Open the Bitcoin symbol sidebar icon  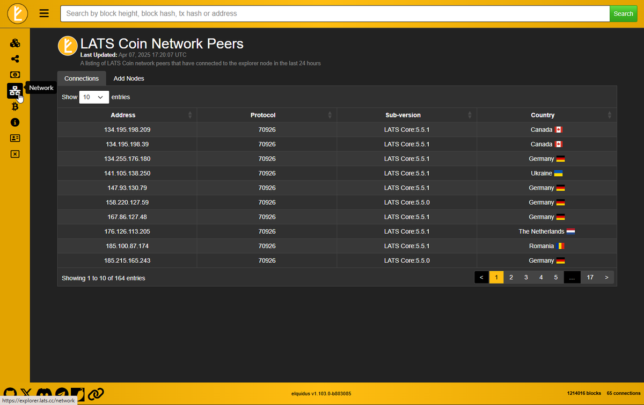(x=15, y=106)
